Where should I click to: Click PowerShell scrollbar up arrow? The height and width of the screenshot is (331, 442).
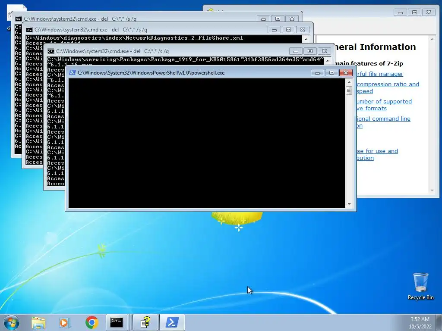coord(349,82)
